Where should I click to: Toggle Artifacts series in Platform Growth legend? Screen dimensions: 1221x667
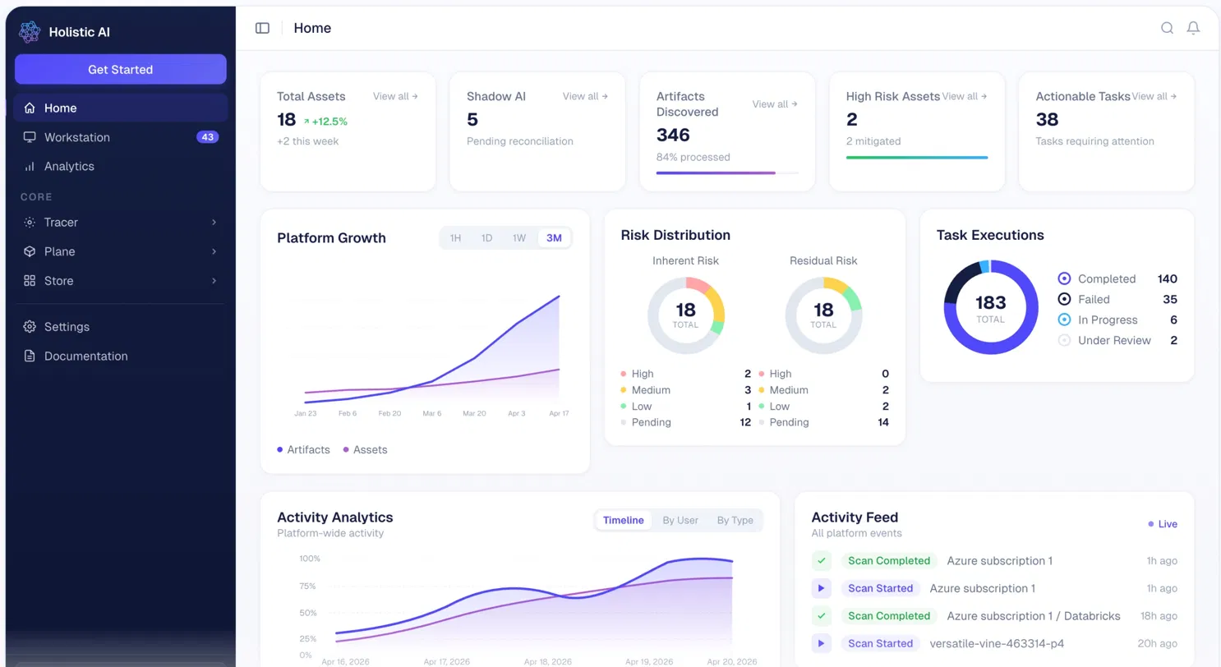[x=303, y=449]
